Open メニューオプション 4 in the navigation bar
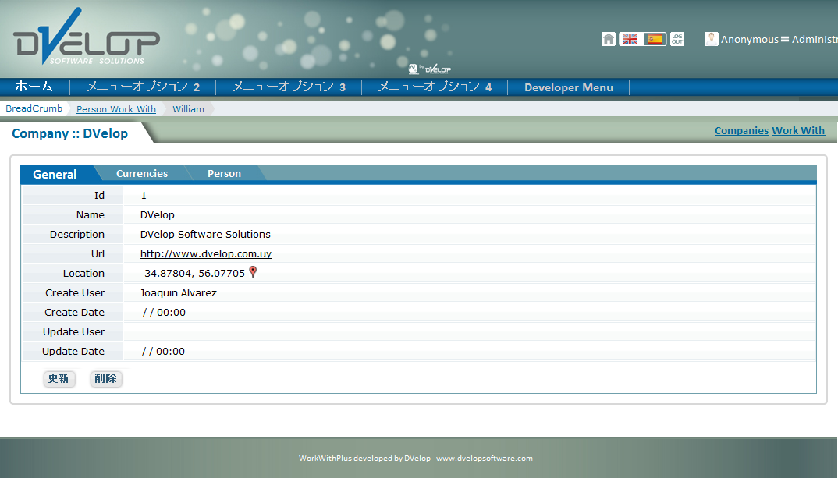The image size is (838, 478). [x=435, y=87]
